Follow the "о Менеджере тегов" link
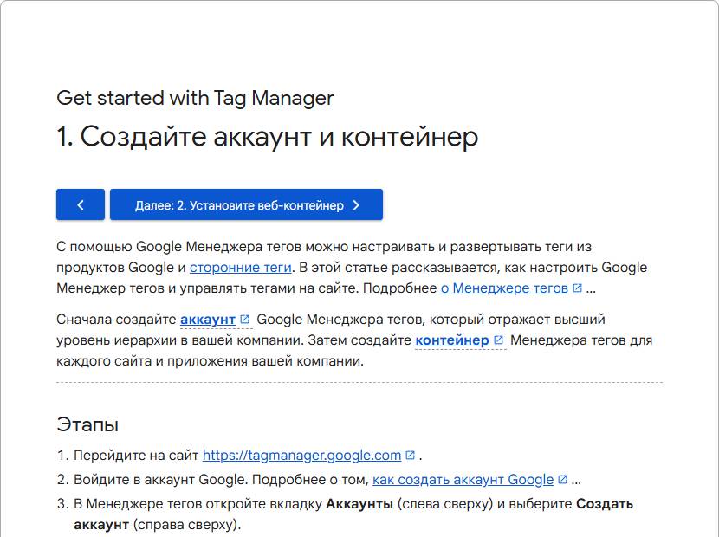Viewport: 719px width, 537px height. click(x=504, y=288)
